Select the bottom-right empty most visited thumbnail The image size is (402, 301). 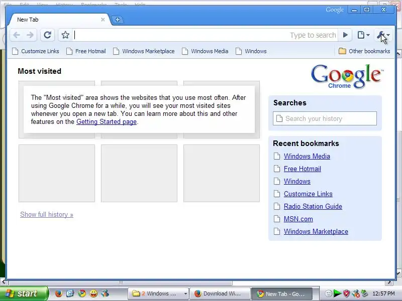pyautogui.click(x=222, y=173)
